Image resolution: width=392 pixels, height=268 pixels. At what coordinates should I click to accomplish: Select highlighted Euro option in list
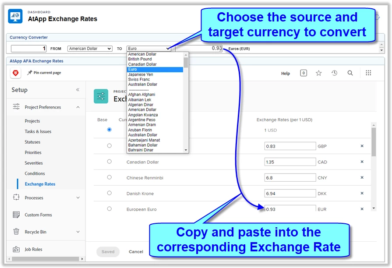coord(155,69)
